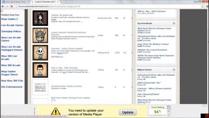Open custom character Wicked the lizardman title

click(69, 32)
